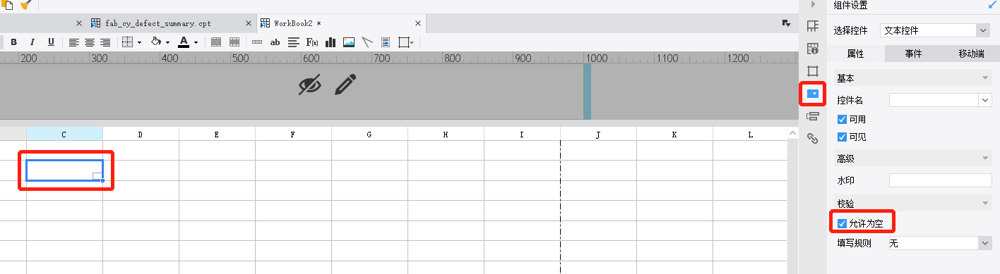
Task: Switch to the 事件 tab
Action: (913, 54)
